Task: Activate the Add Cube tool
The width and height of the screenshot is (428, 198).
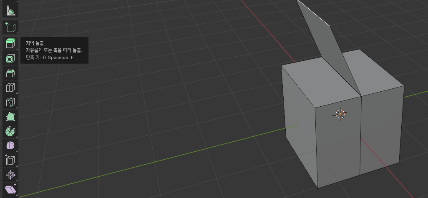Action: [x=10, y=27]
